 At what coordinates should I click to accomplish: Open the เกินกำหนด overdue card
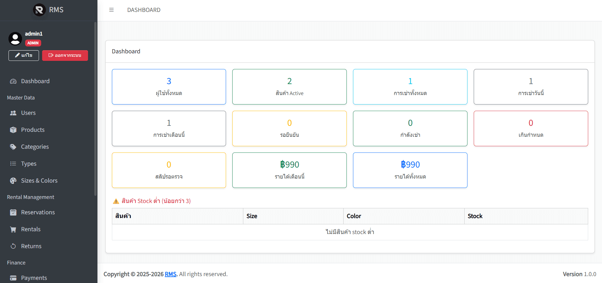coord(531,129)
